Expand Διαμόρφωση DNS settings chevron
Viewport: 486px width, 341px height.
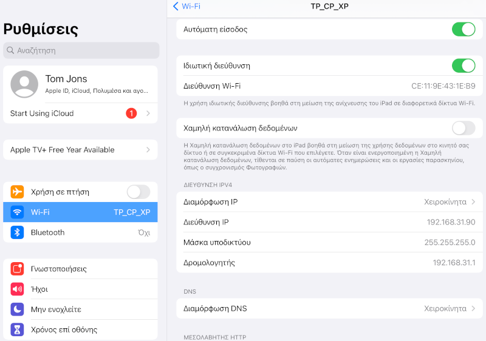pyautogui.click(x=473, y=309)
